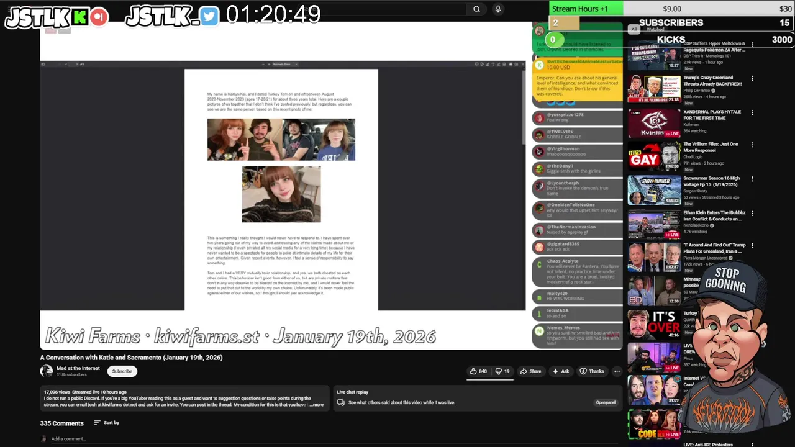Click the Snowrunner thumbnail with 4:55:53 duration
This screenshot has height=447, width=795.
pyautogui.click(x=654, y=190)
